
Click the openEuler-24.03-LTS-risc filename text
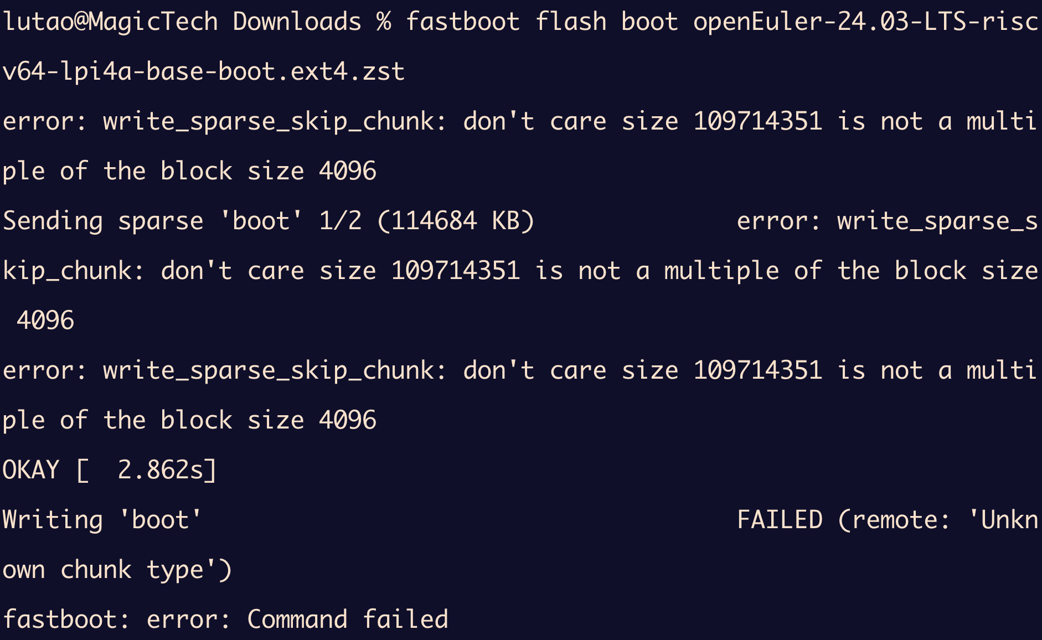pos(865,22)
